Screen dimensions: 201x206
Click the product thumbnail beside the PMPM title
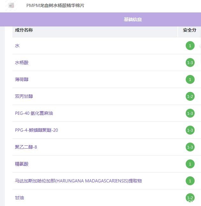click(11, 6)
